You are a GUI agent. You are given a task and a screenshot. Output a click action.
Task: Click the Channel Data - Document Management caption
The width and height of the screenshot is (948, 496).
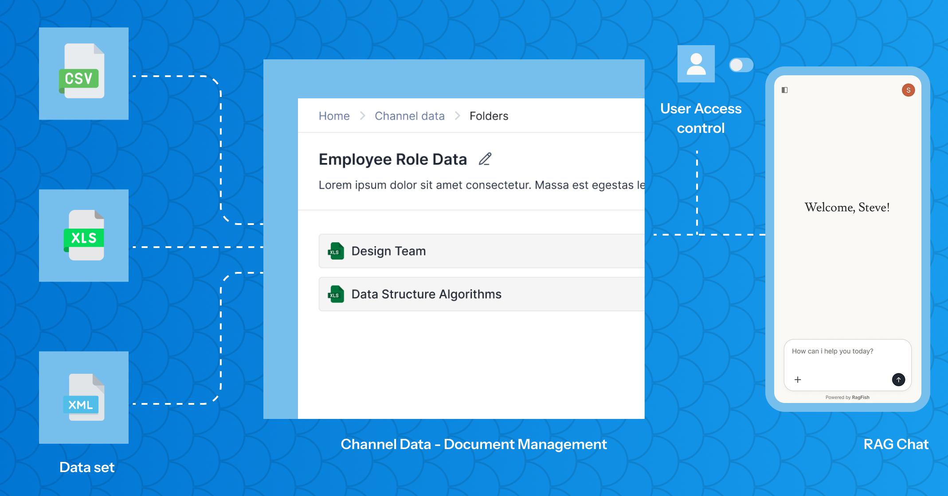tap(474, 444)
